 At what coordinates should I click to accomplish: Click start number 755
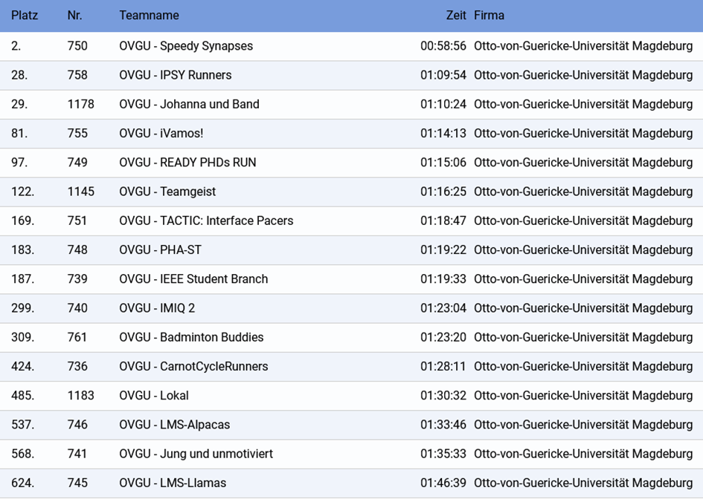click(77, 134)
